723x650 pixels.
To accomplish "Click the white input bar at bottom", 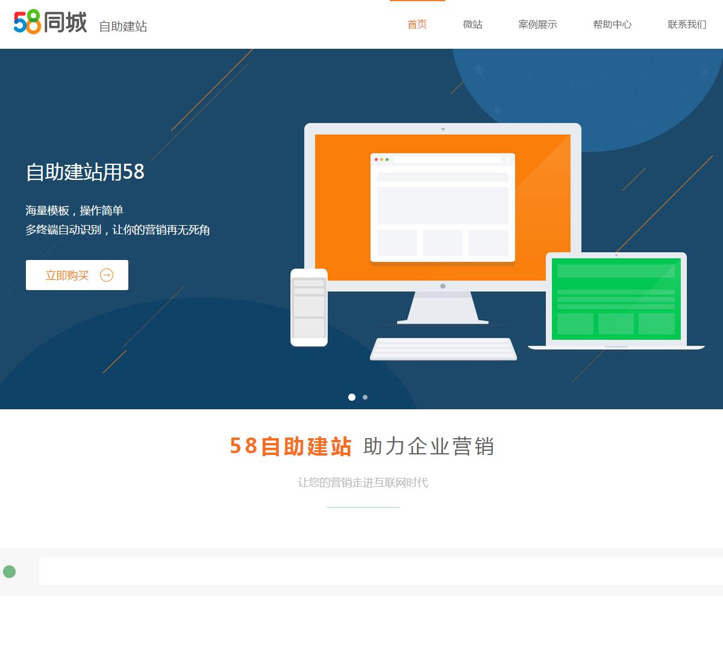I will (381, 571).
